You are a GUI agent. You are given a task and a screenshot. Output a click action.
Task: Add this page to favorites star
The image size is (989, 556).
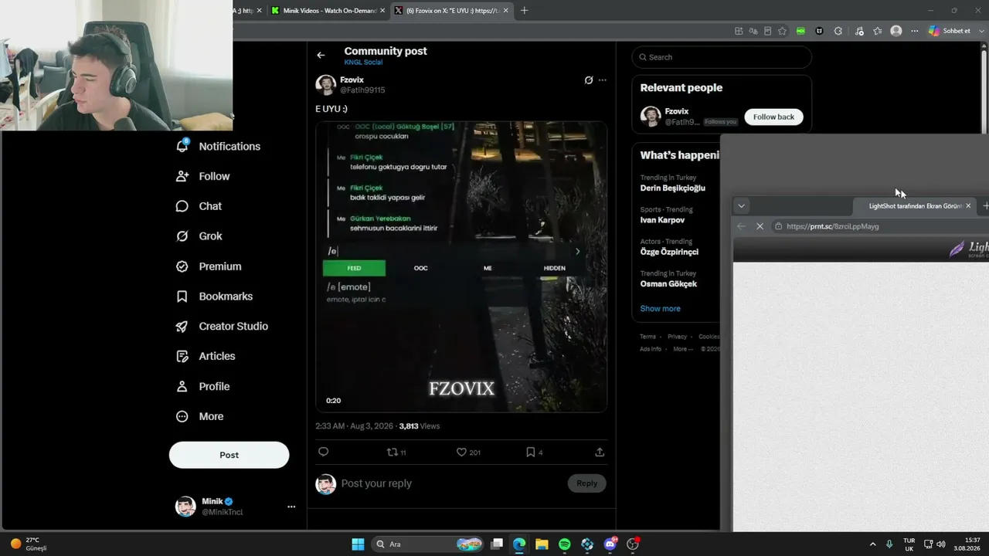click(782, 31)
